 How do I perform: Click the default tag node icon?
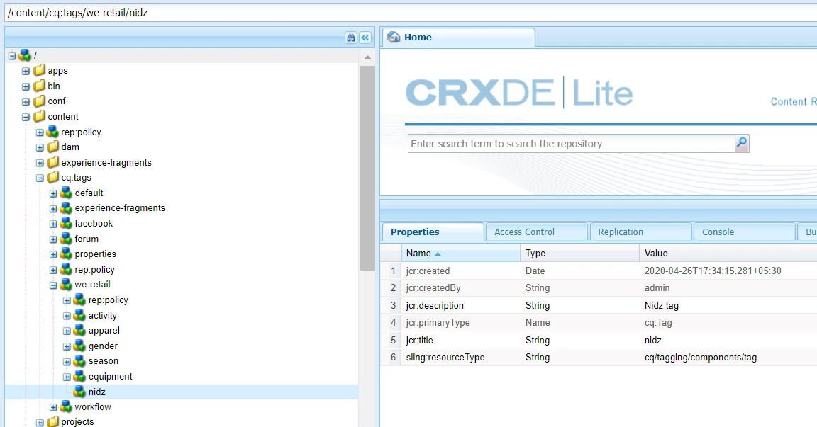pyautogui.click(x=66, y=193)
